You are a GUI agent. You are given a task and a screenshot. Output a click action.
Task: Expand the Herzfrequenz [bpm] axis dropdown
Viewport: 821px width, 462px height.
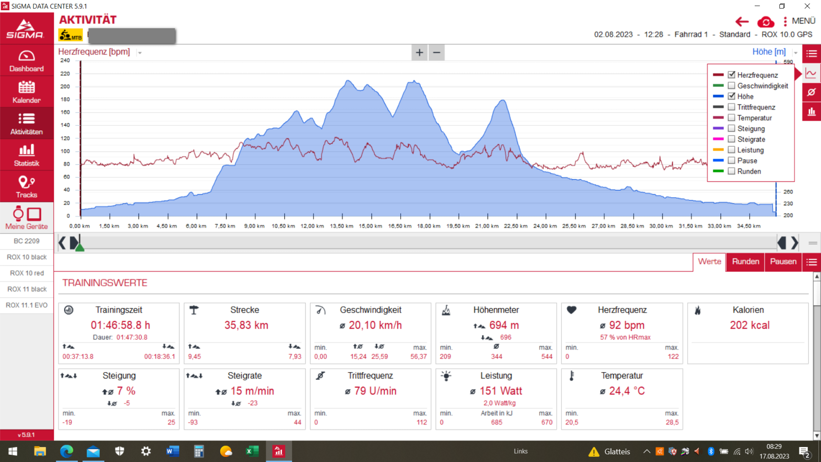point(140,53)
